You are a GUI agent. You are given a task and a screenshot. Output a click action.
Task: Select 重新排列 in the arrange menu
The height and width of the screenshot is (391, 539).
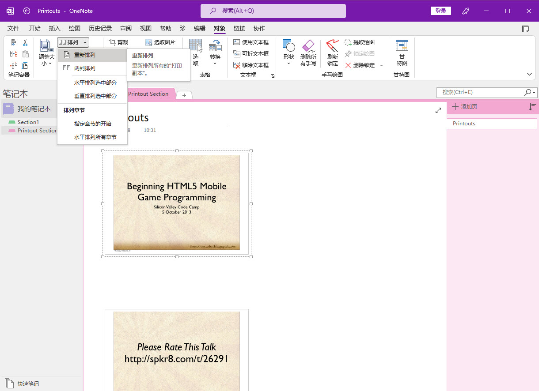coord(92,55)
